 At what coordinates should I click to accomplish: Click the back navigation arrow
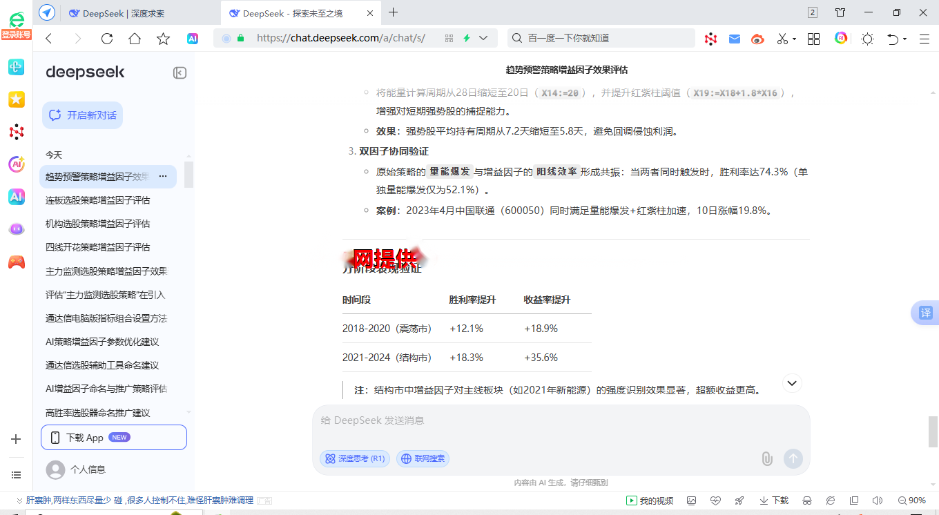[x=48, y=39]
